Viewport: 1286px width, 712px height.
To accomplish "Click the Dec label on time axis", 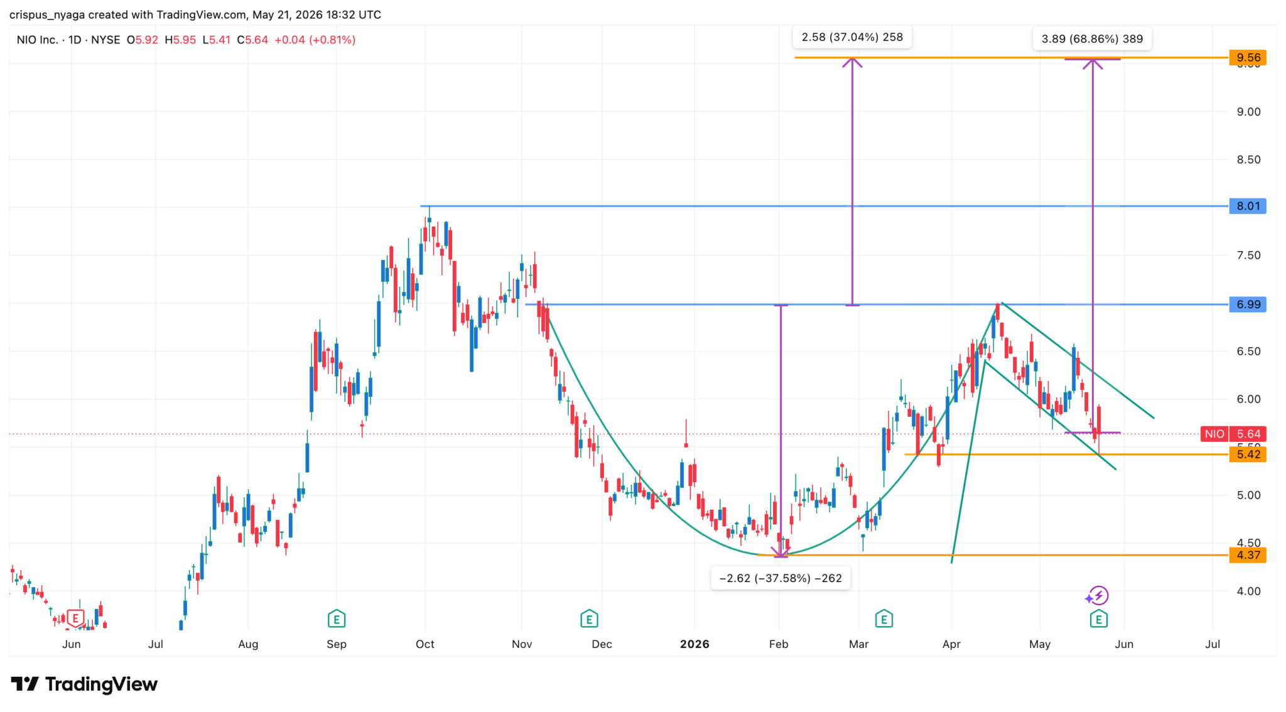I will [602, 644].
